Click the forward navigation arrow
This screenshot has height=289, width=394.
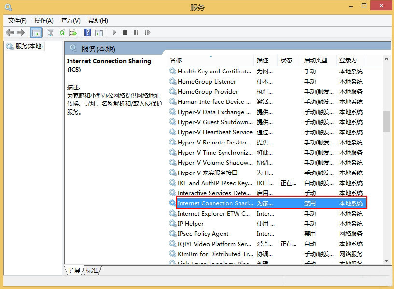click(20, 32)
